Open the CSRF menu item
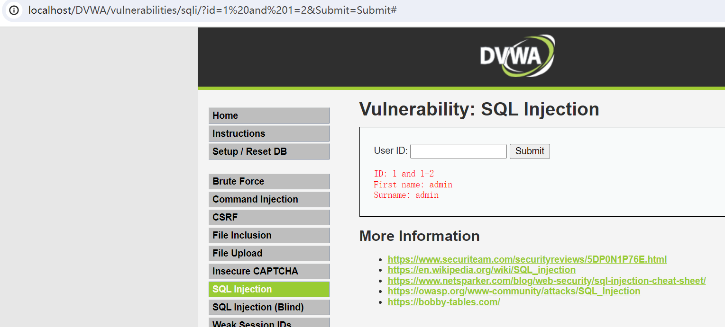 click(x=269, y=217)
